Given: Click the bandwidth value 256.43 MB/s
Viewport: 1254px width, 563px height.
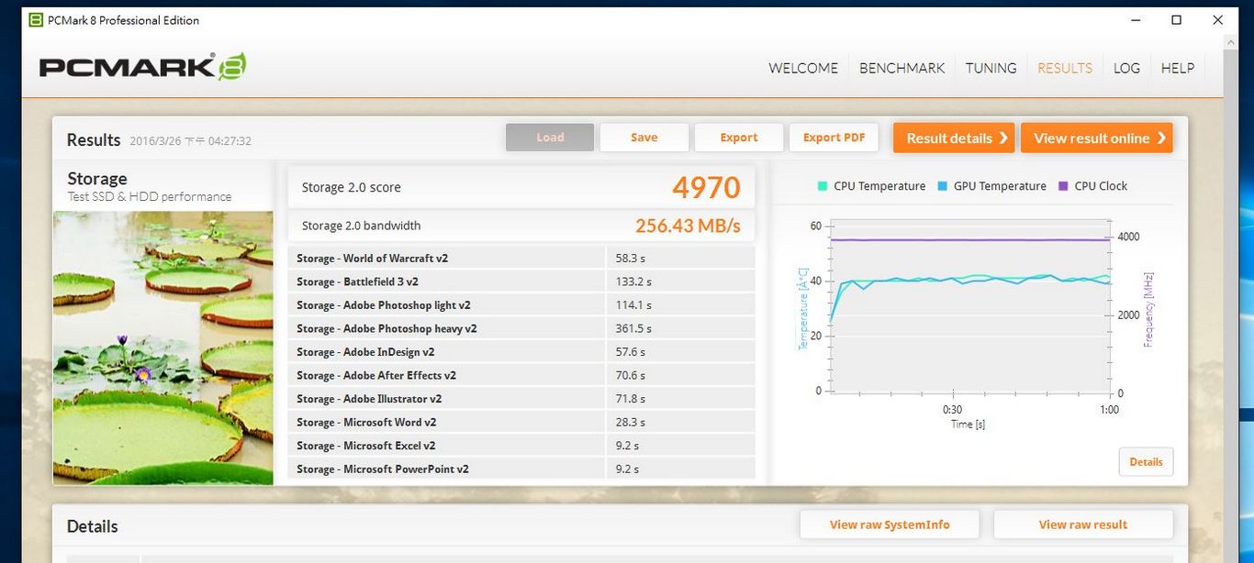Looking at the screenshot, I should coord(688,226).
